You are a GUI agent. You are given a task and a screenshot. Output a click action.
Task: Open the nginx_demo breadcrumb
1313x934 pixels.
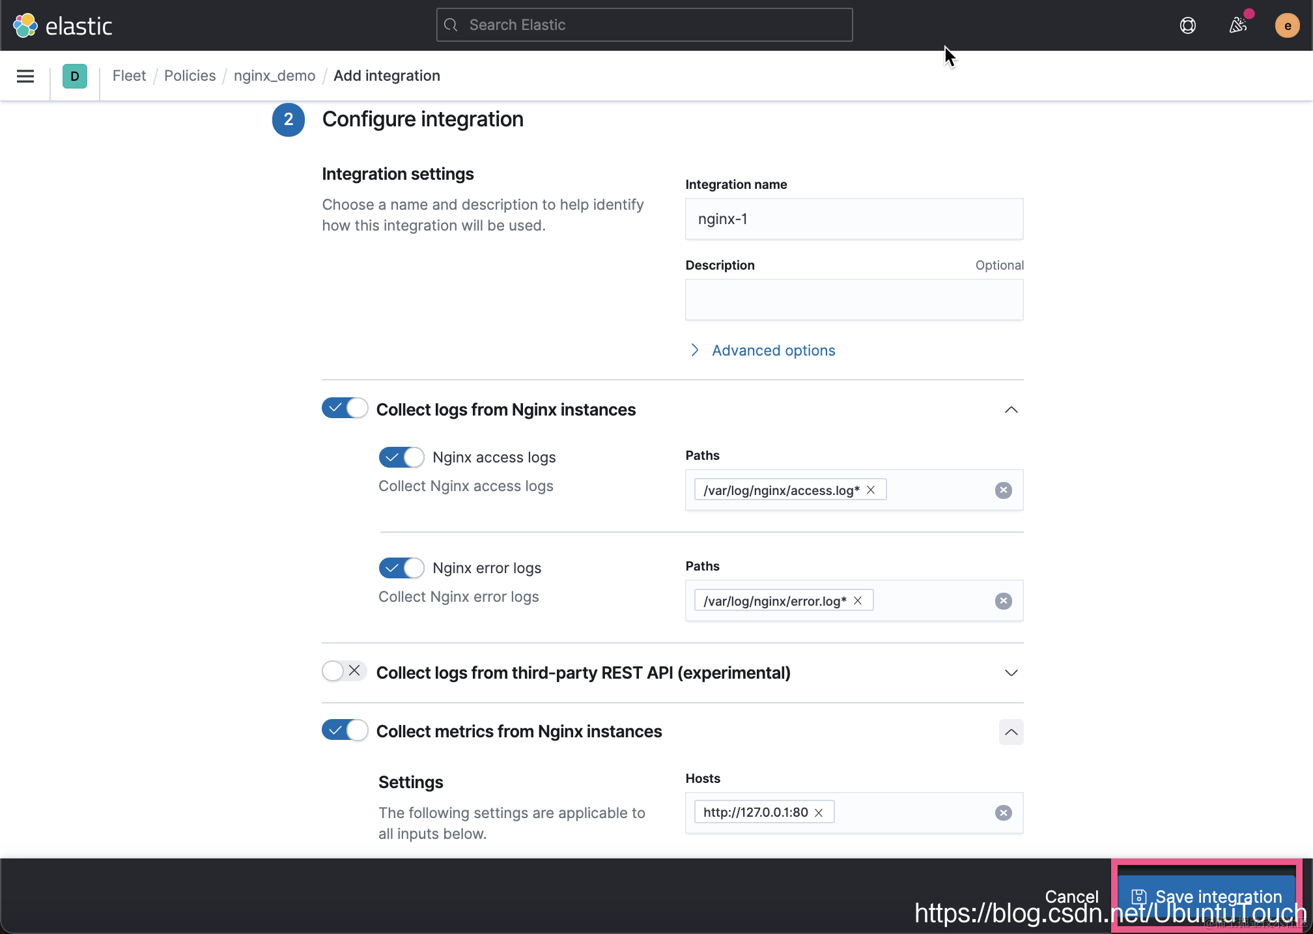coord(274,76)
